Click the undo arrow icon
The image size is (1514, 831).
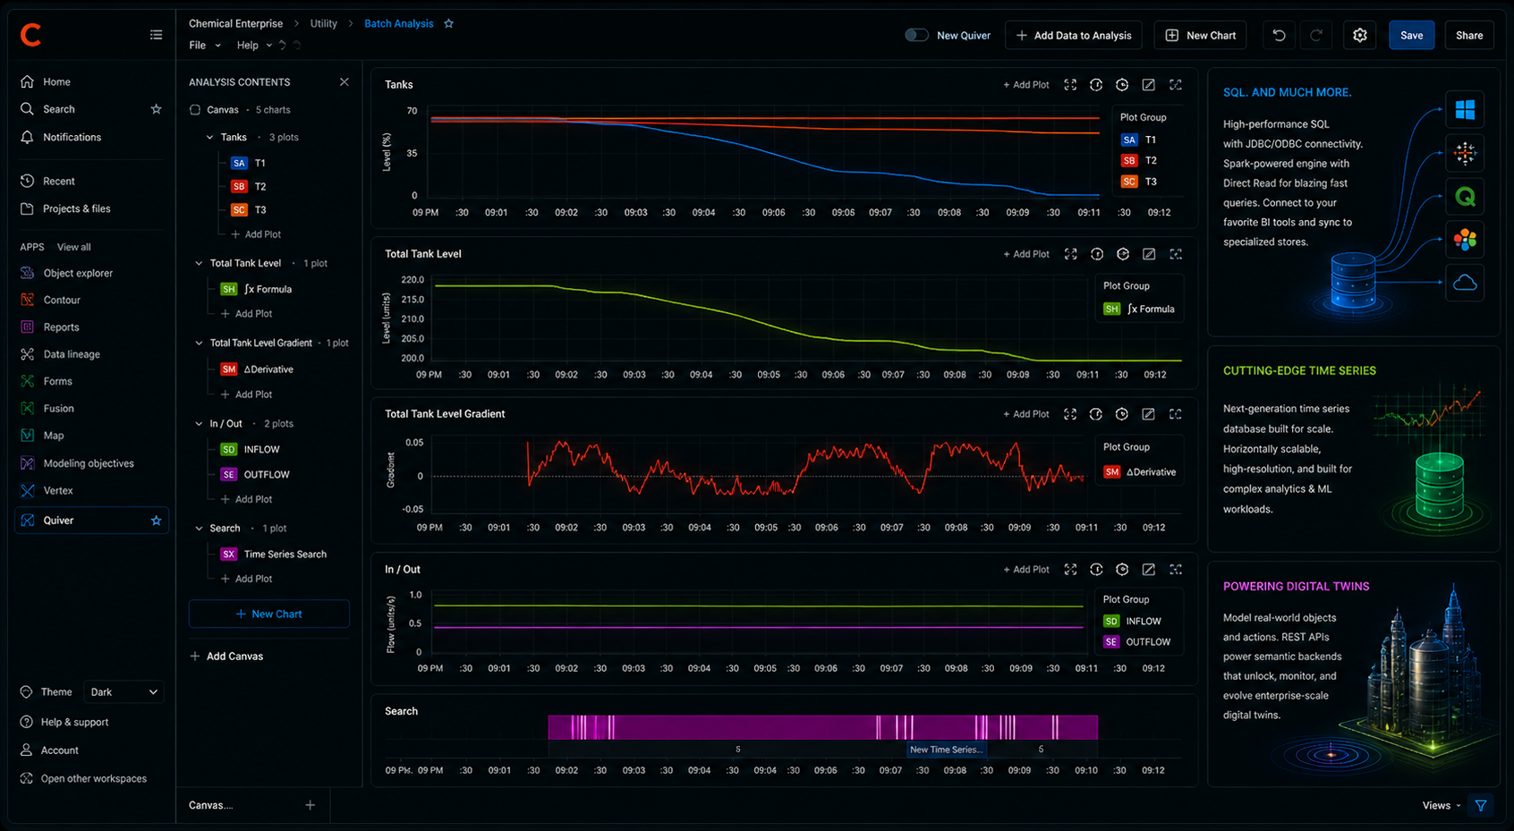(1279, 35)
